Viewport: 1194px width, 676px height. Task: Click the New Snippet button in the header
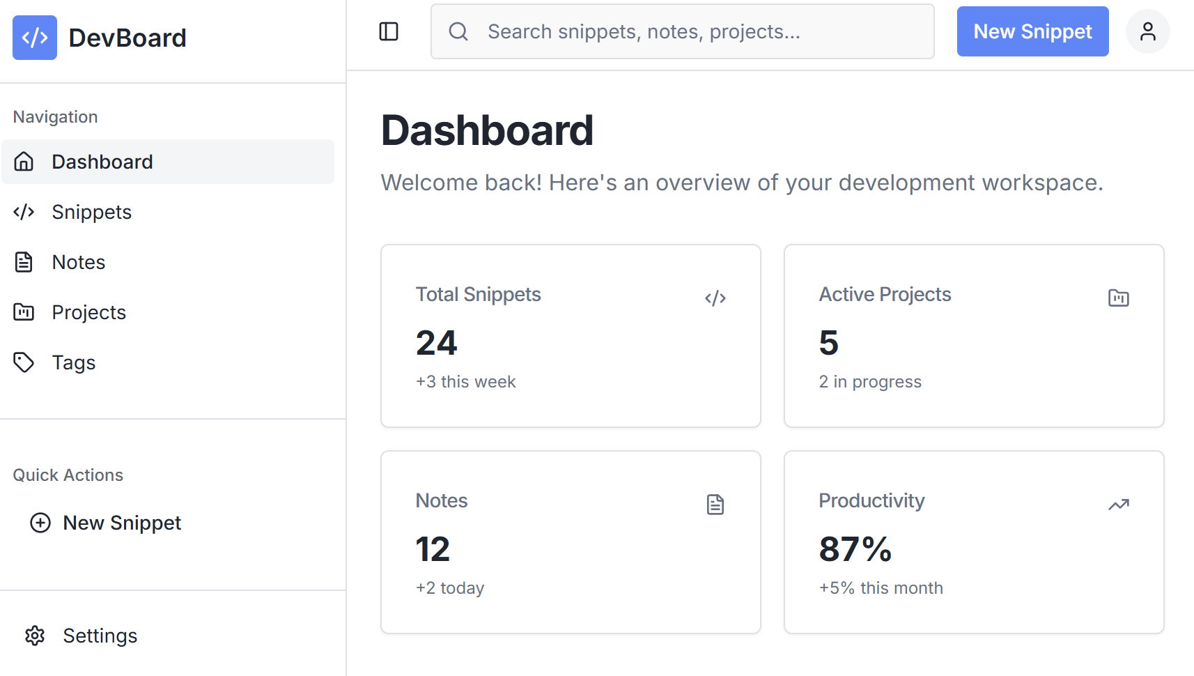coord(1032,31)
